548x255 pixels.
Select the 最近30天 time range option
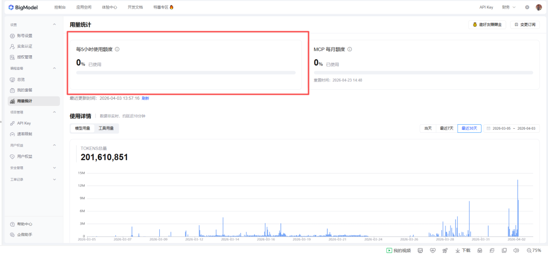coord(469,128)
